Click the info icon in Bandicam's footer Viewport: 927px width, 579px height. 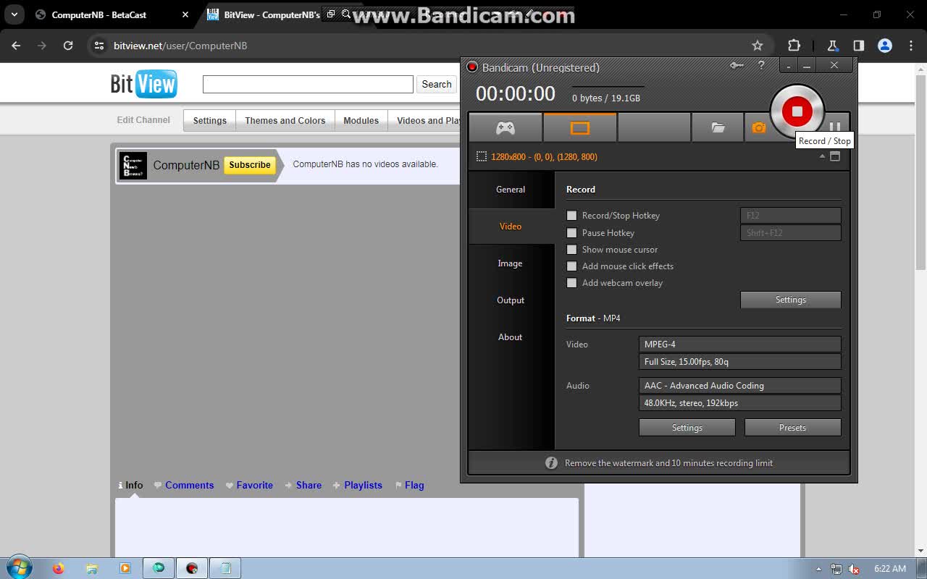[551, 463]
